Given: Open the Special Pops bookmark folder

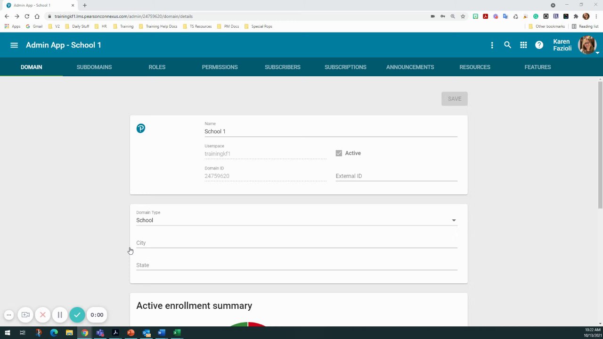Looking at the screenshot, I should click(258, 26).
